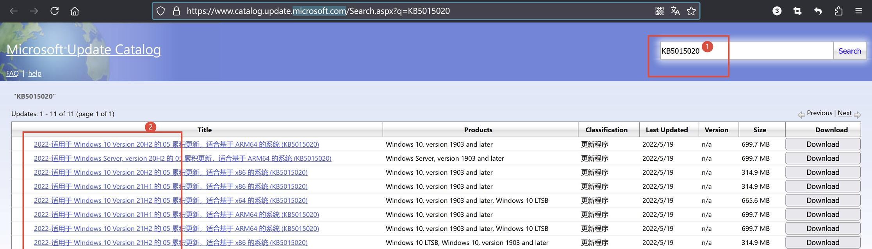Download the Windows 10 20H2 ARM64 update

pyautogui.click(x=823, y=144)
